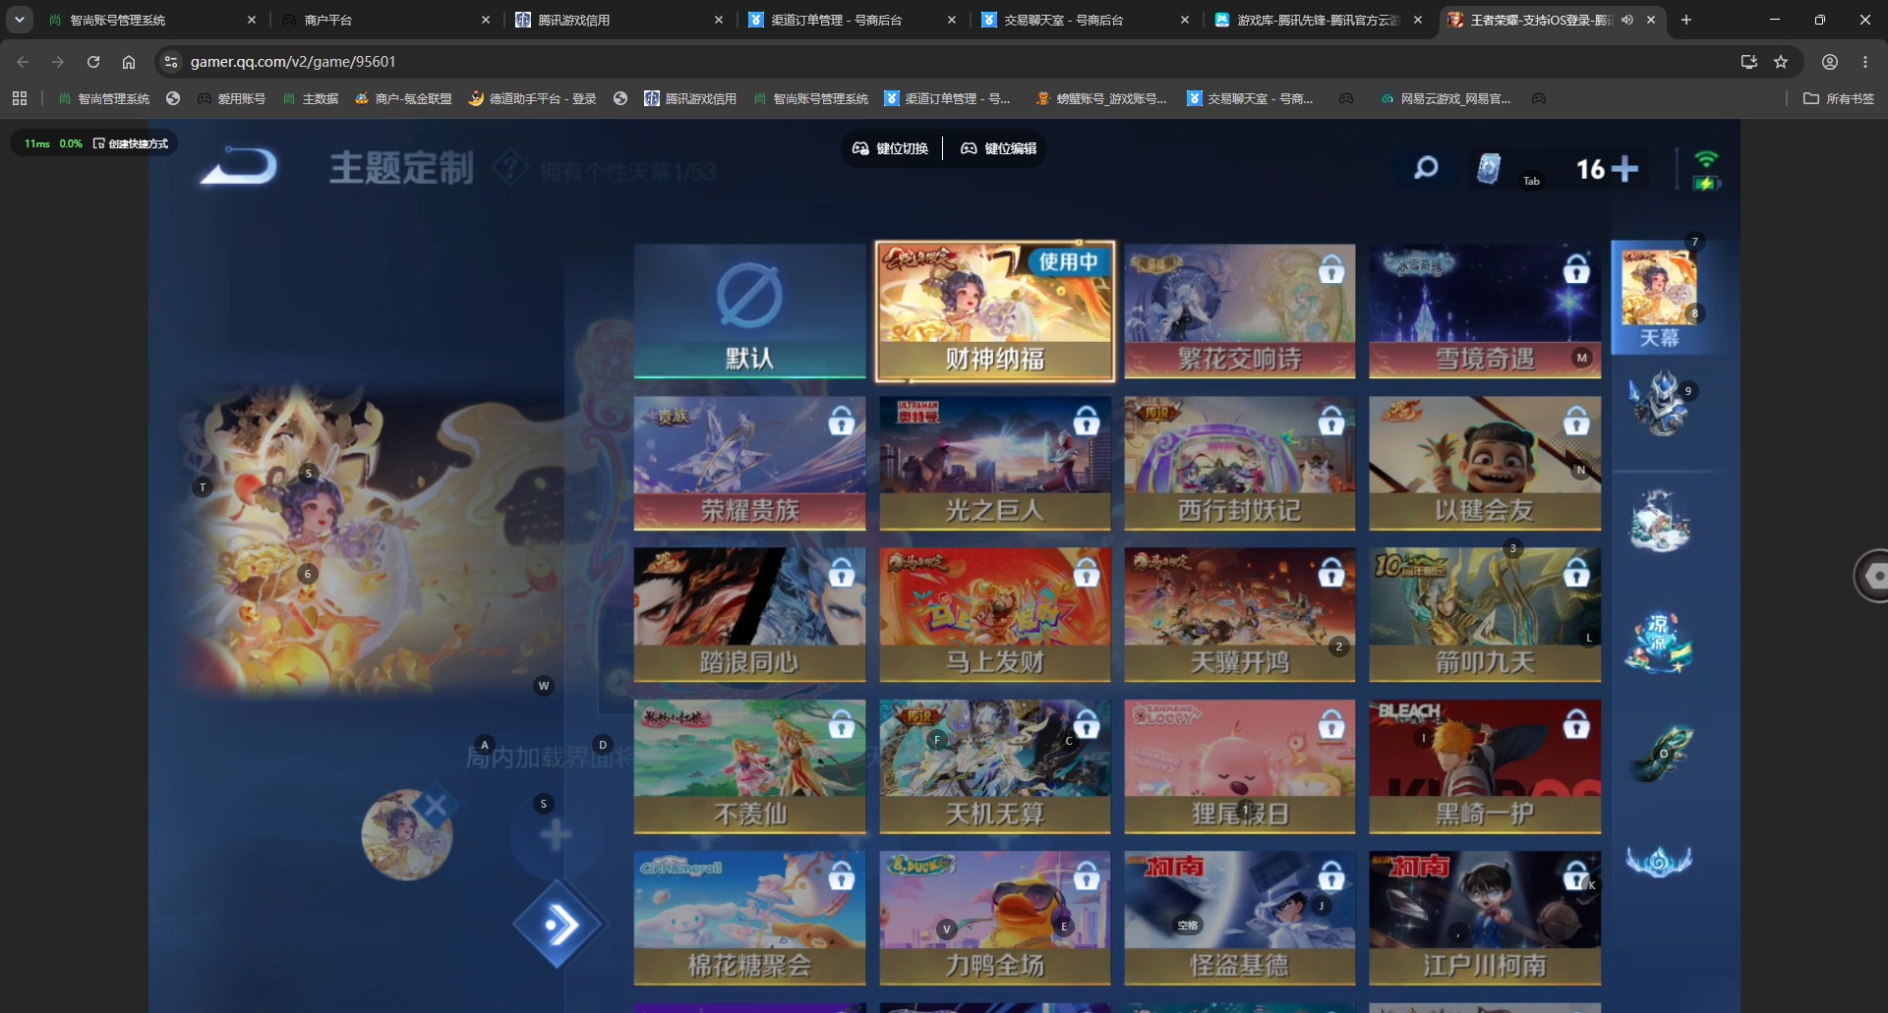1888x1013 pixels.
Task: Select the 不羡仙 theme card
Action: 749,766
